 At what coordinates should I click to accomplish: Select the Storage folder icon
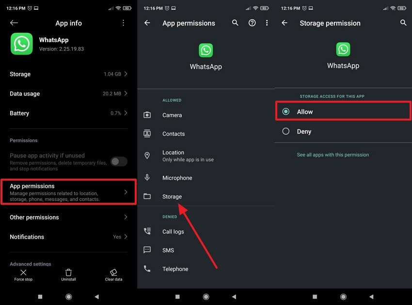147,197
